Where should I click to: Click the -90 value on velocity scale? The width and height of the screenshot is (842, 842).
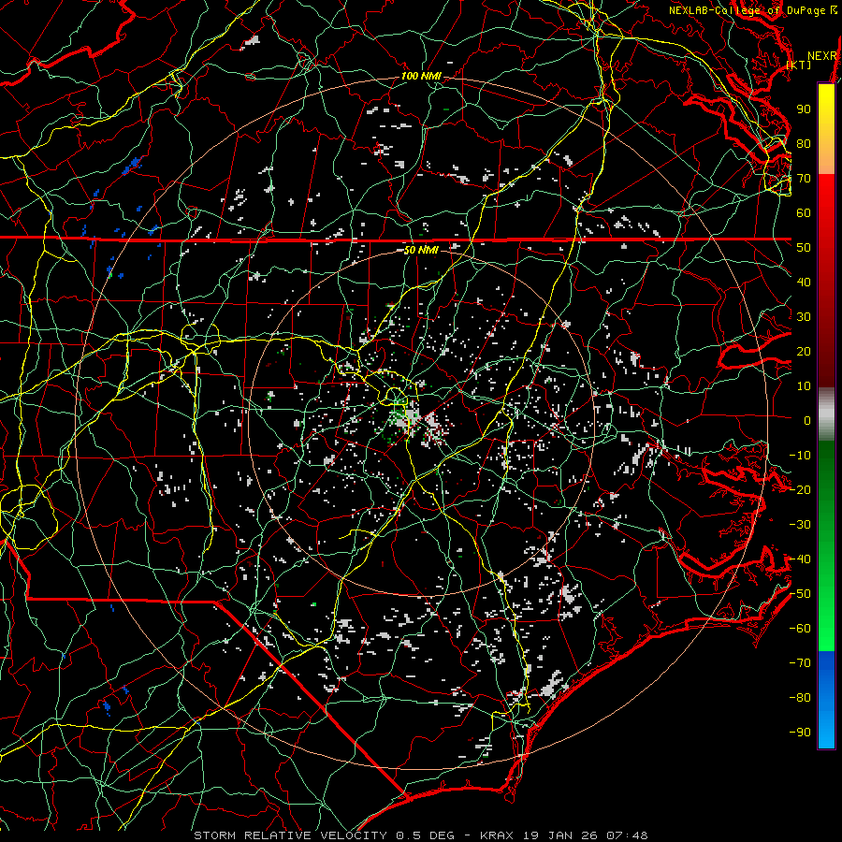[x=800, y=733]
